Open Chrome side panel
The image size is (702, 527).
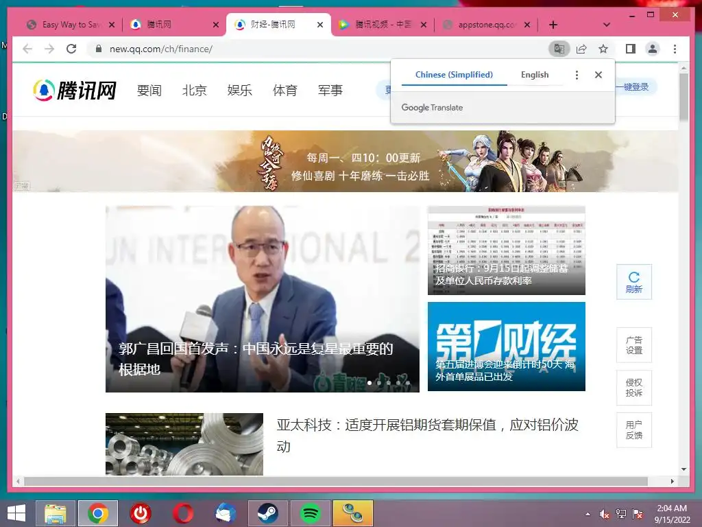[631, 49]
